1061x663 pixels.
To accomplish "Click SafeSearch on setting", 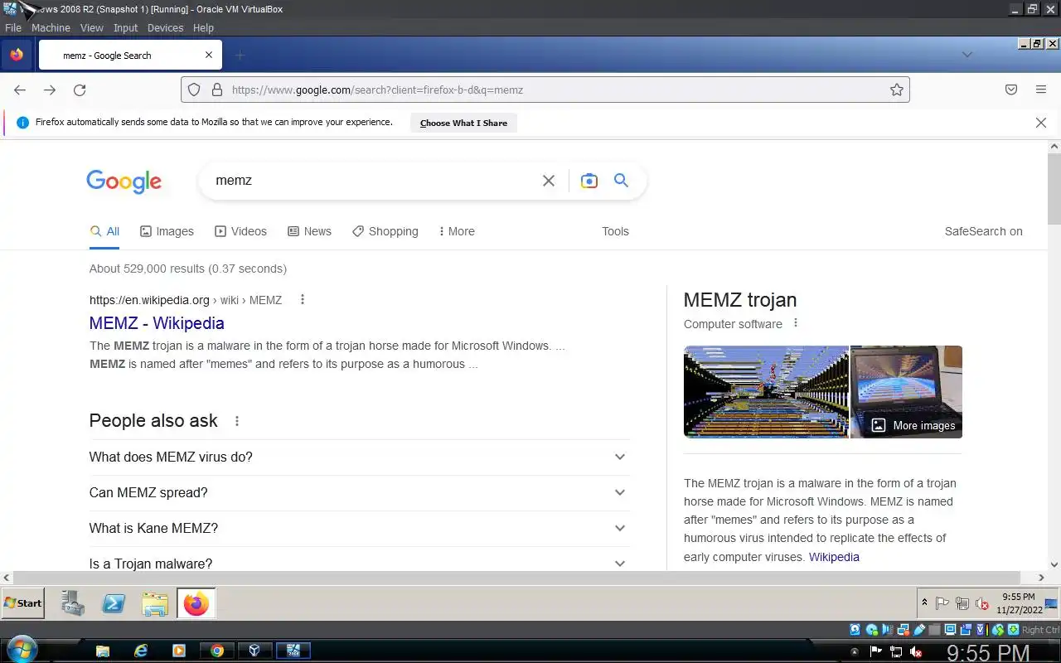I will pos(984,231).
